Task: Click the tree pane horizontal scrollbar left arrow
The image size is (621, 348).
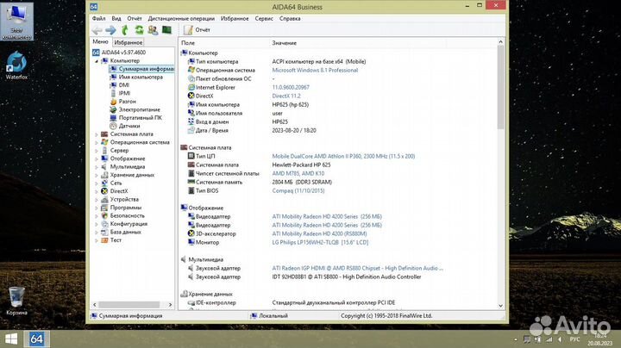Action: click(x=94, y=305)
